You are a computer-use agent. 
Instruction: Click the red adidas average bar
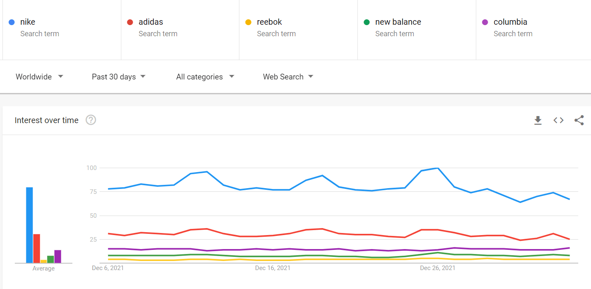[x=37, y=249]
